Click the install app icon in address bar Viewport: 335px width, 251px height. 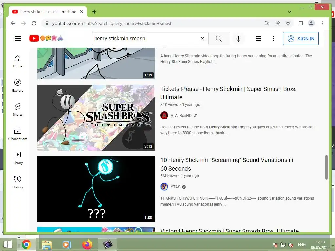[267, 23]
